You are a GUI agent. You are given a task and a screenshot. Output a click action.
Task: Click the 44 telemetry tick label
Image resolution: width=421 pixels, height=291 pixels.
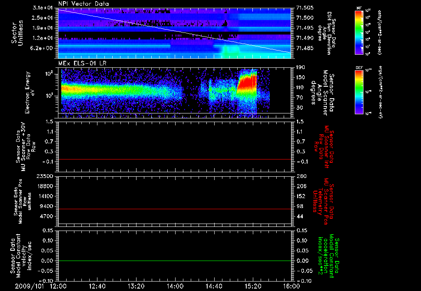point(300,216)
